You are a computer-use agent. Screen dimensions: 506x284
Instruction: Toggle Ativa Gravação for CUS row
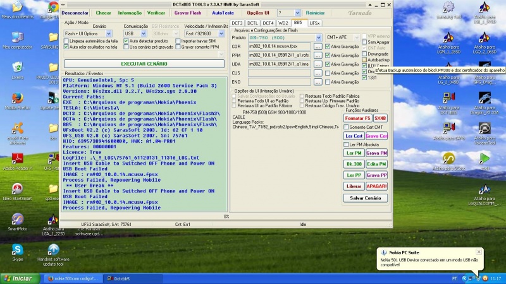(x=328, y=73)
